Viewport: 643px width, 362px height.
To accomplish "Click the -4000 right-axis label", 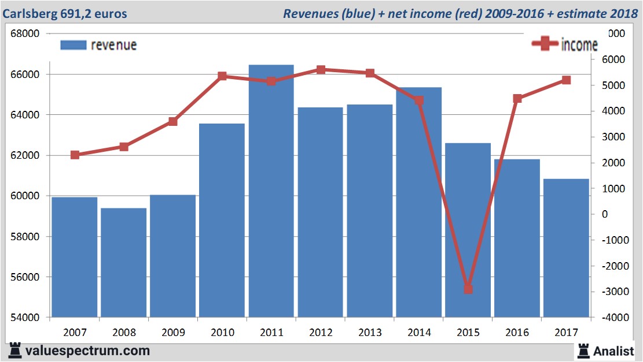I will pos(615,318).
